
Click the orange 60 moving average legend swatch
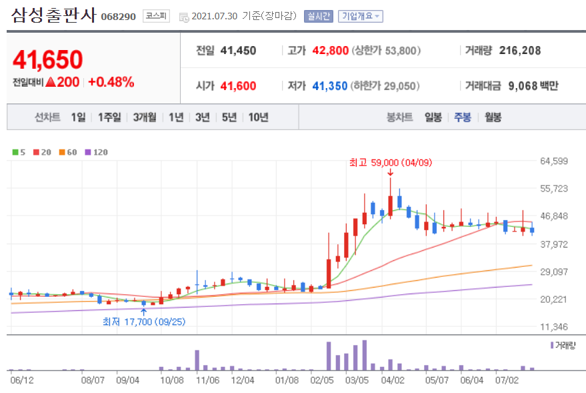coord(62,152)
